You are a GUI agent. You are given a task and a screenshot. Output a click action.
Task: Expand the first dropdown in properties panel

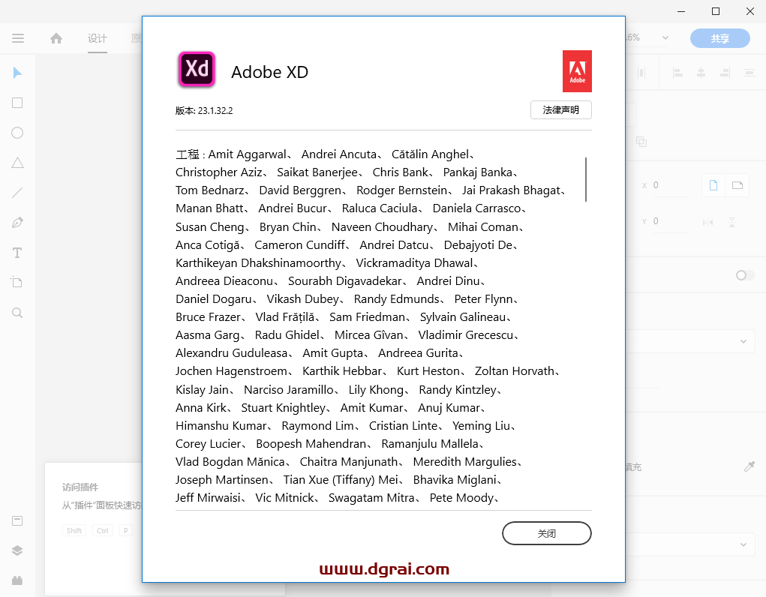click(x=743, y=341)
